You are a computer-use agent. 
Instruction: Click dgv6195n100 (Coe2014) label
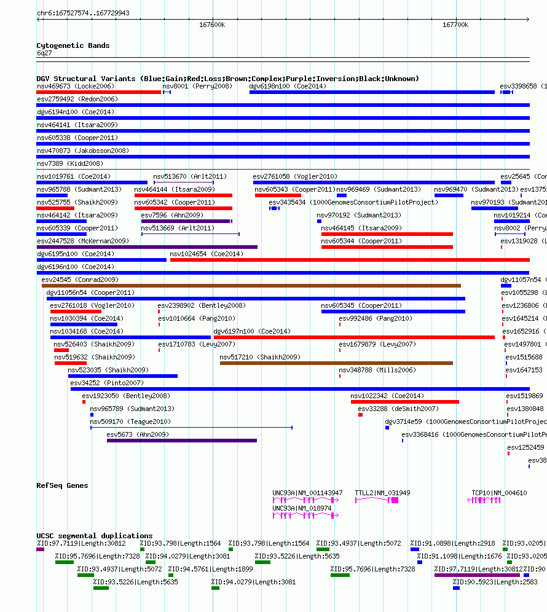coord(76,254)
